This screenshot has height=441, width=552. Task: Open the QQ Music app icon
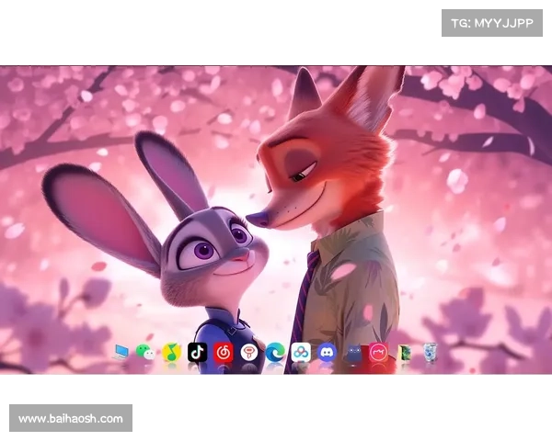pos(171,352)
